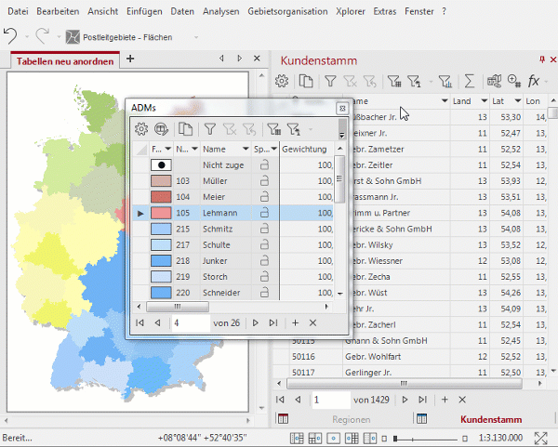The image size is (558, 447).
Task: Open settings gear in ADMs window
Action: click(x=141, y=129)
